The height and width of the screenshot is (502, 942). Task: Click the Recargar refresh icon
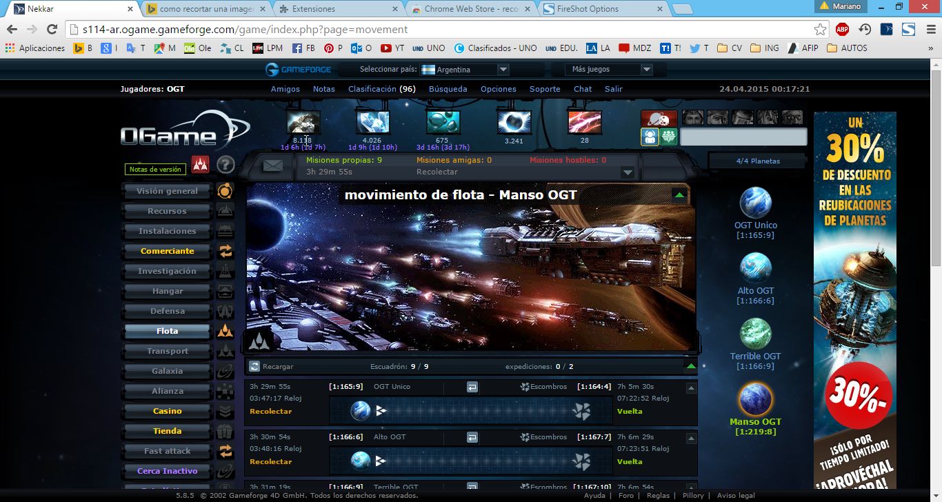pyautogui.click(x=254, y=367)
